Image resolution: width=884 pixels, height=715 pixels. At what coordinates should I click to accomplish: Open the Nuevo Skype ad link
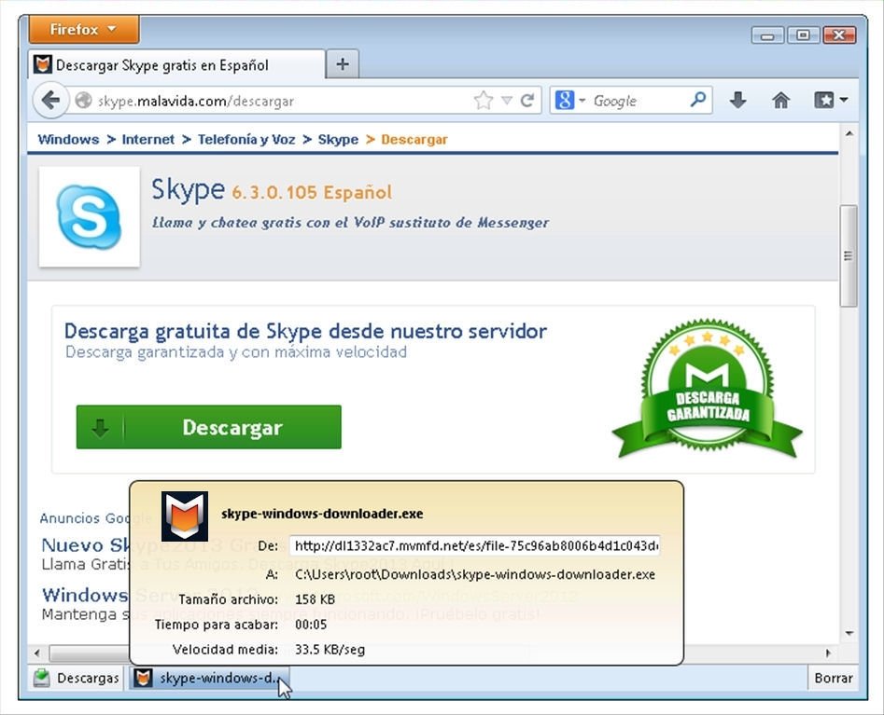(86, 545)
